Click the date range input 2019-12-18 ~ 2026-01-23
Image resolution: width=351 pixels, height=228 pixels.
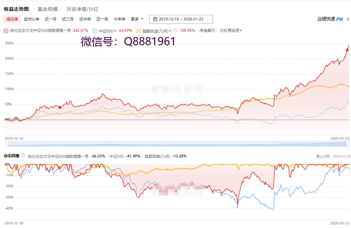coord(181,19)
